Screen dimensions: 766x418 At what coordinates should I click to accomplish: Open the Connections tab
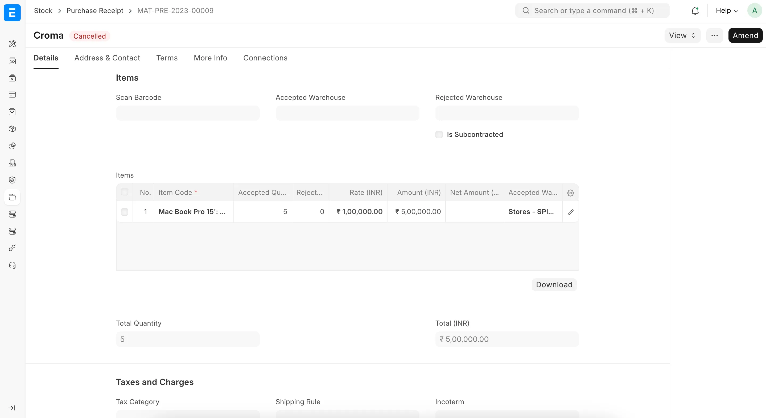265,58
